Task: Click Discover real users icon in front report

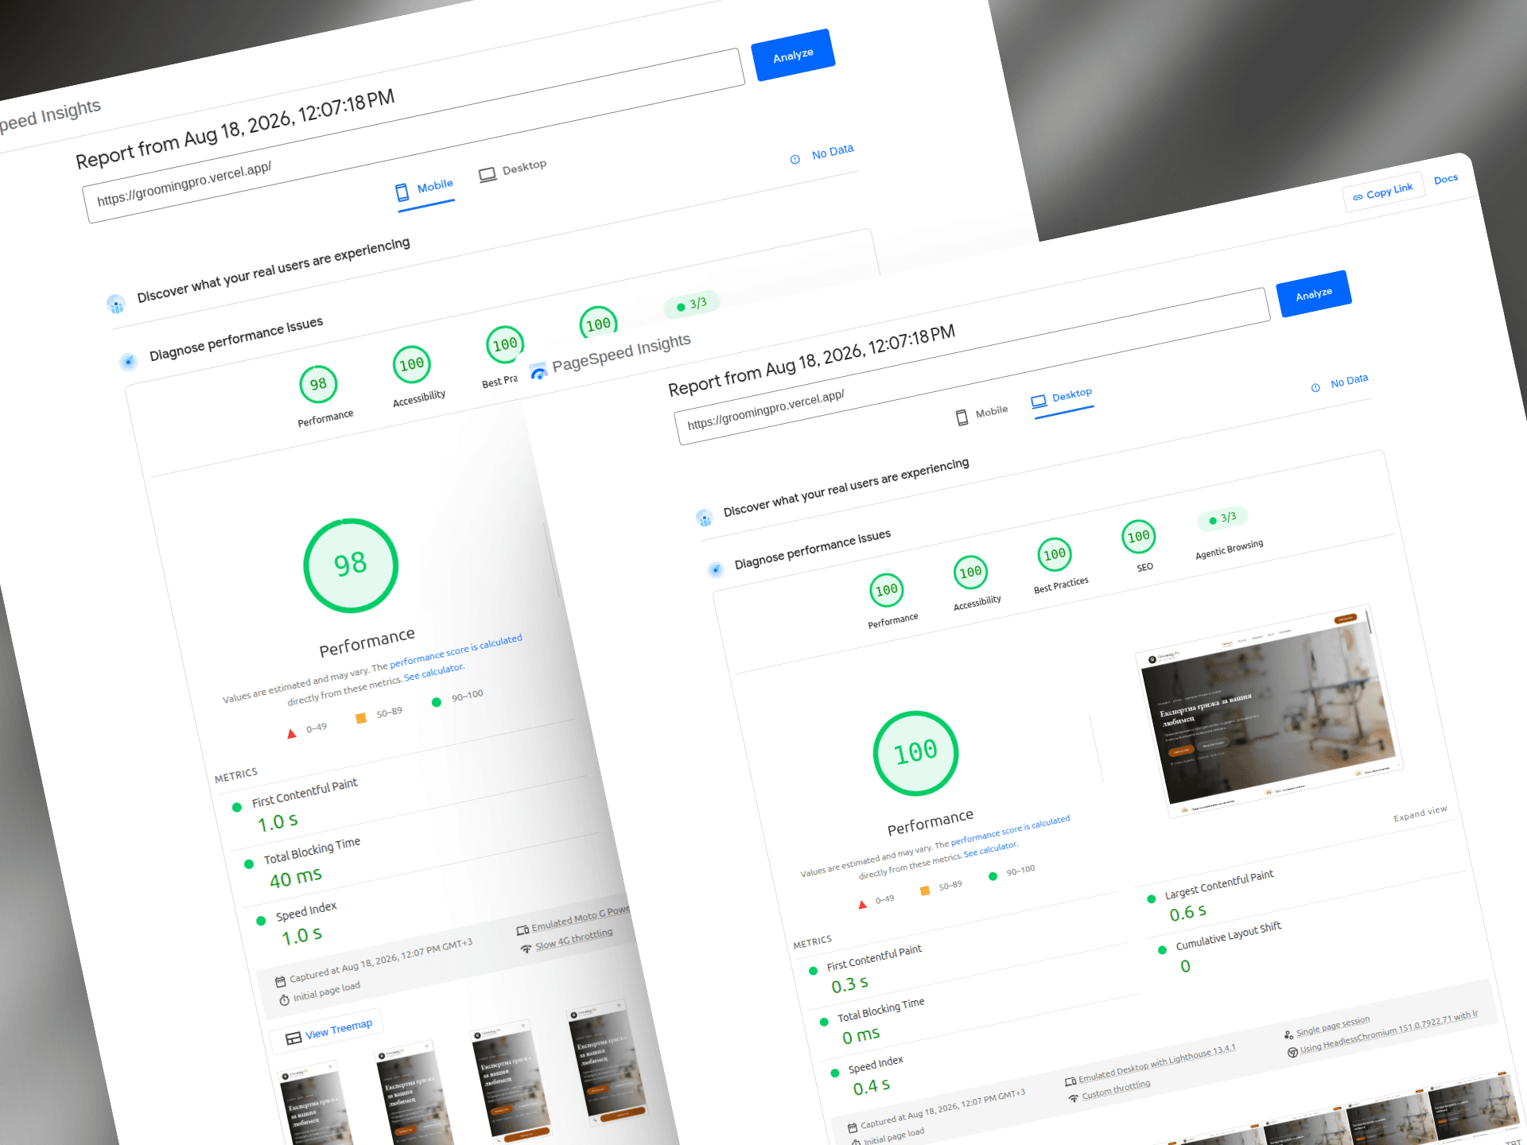Action: (x=705, y=518)
